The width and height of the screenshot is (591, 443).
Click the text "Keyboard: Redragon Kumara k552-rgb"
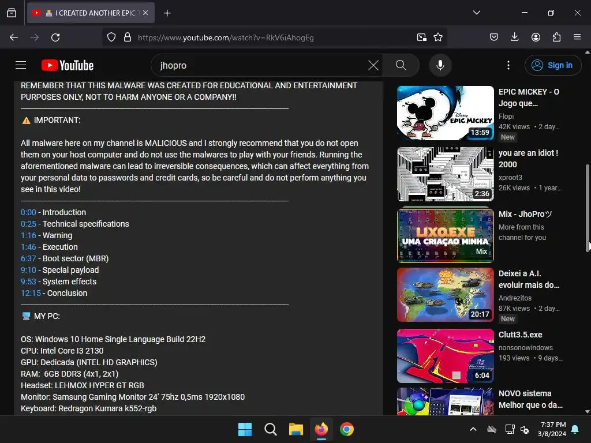[88, 408]
